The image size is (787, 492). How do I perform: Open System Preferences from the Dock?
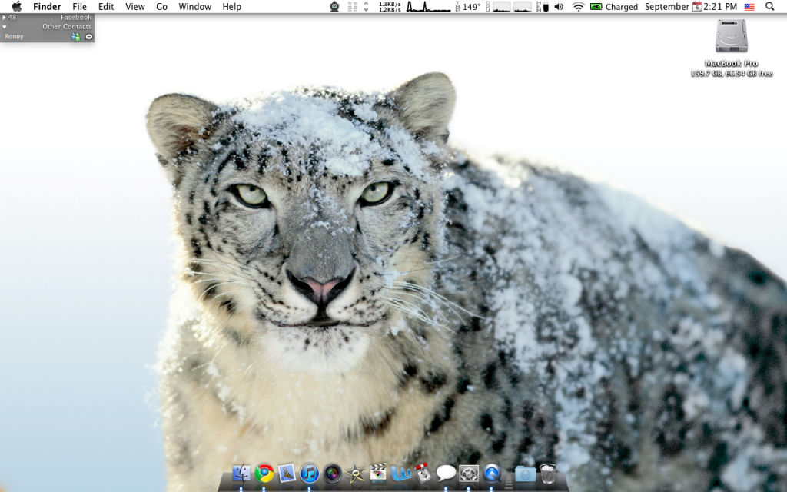(469, 473)
